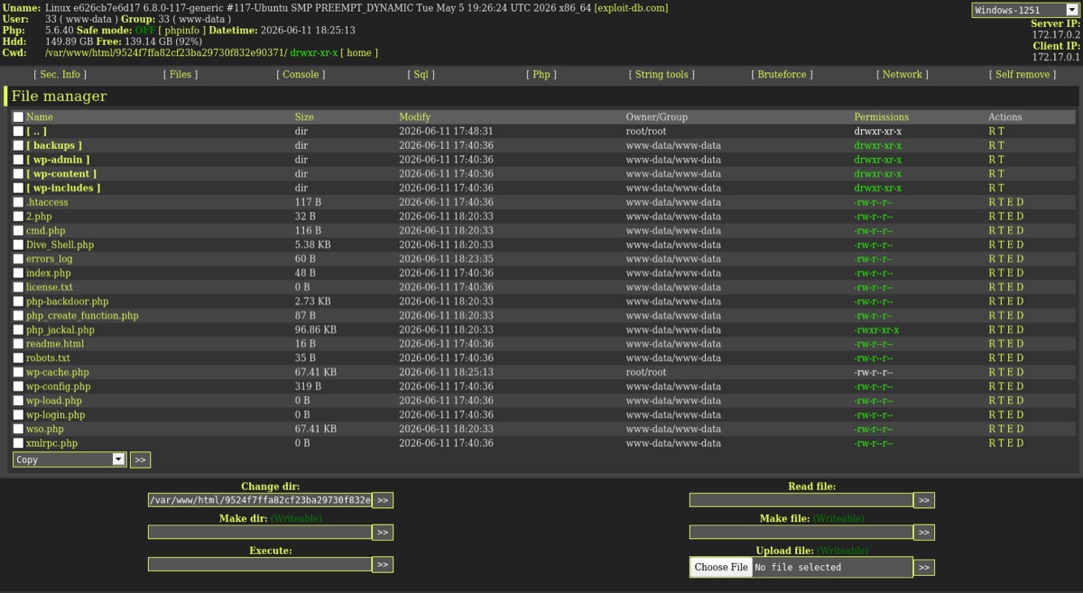Open the errors_log file

click(x=50, y=259)
